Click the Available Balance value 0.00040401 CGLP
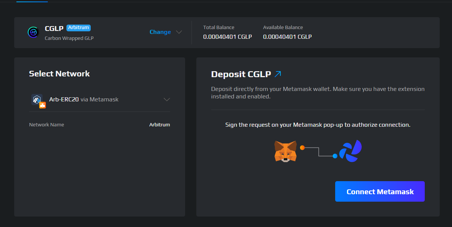This screenshot has width=452, height=227. (287, 37)
